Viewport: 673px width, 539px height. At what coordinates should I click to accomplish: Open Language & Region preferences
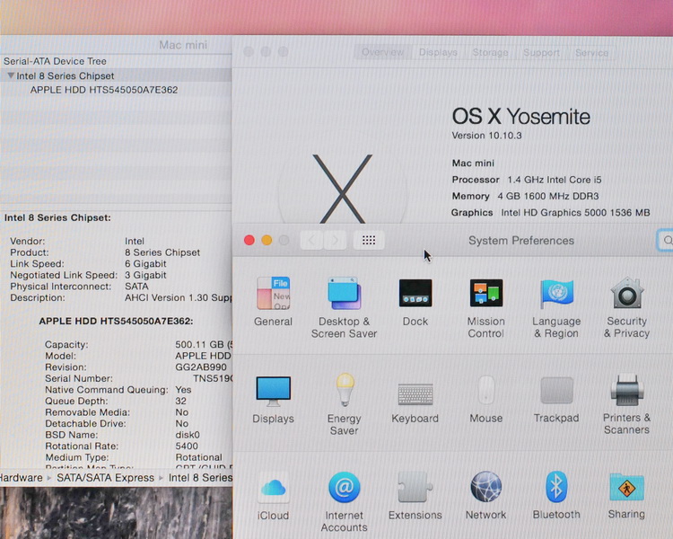(x=556, y=307)
